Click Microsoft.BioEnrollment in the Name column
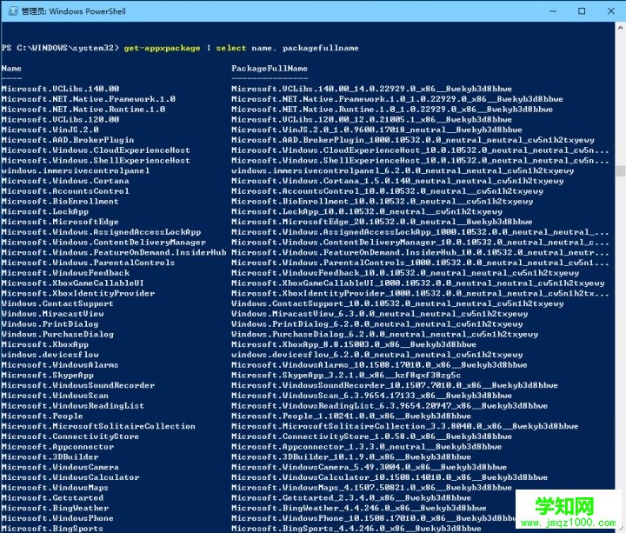The width and height of the screenshot is (626, 533). coord(60,201)
